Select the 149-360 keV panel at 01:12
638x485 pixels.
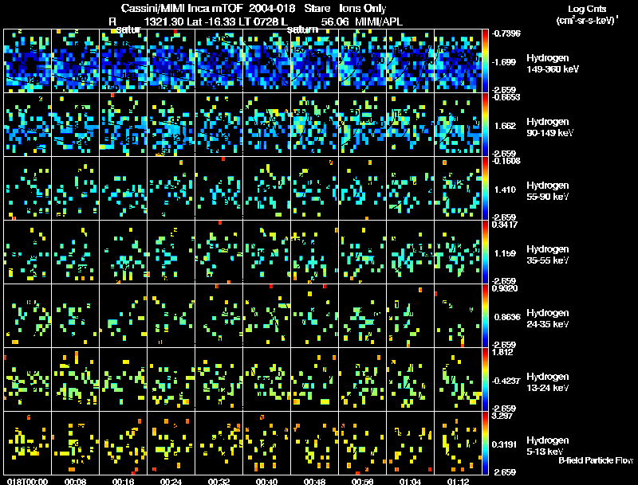(x=458, y=61)
